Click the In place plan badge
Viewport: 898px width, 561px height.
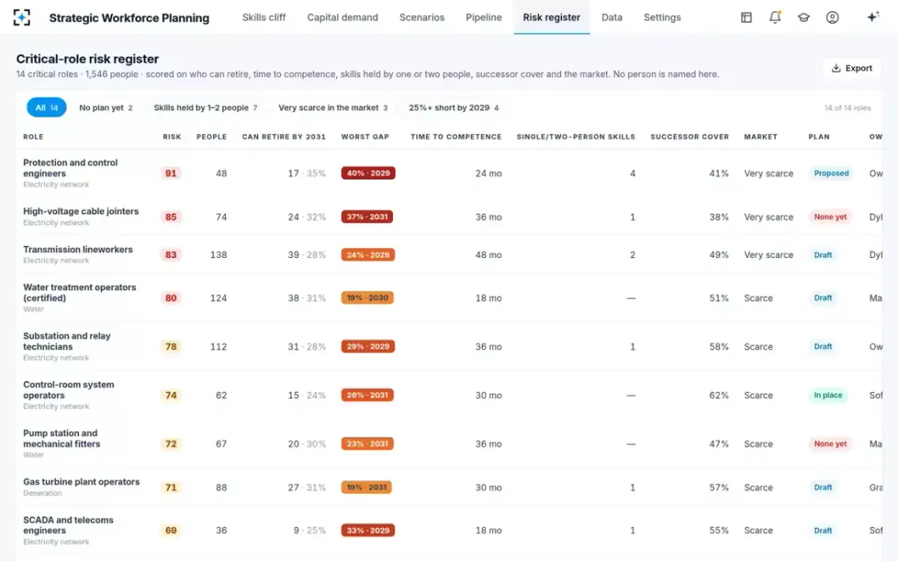click(x=828, y=396)
